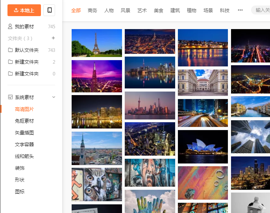Open the 新建文件夹 containing 0 items

point(31,74)
